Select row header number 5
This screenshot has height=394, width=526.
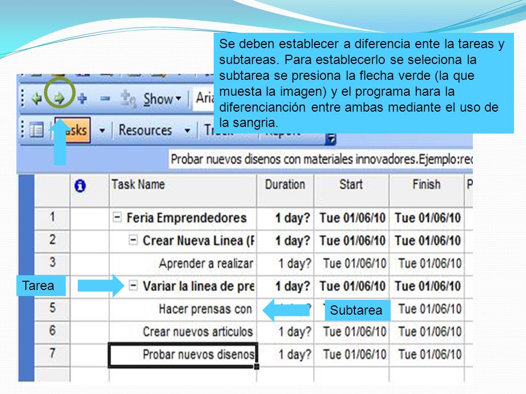[53, 309]
